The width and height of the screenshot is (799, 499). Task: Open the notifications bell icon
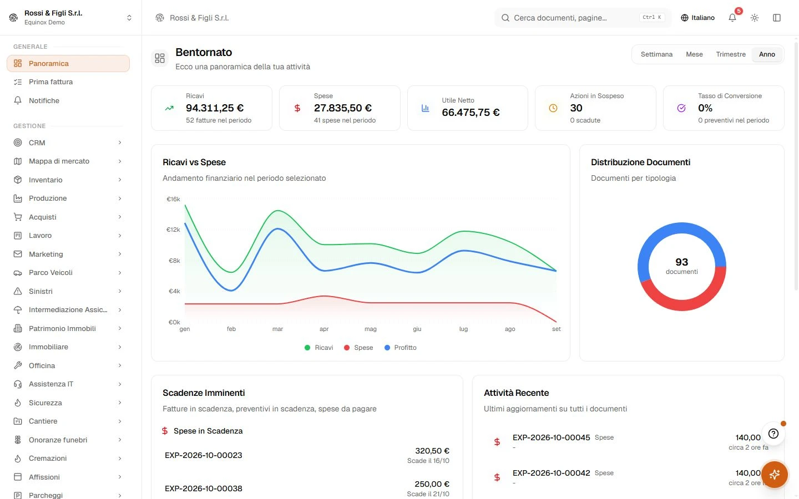click(x=732, y=18)
